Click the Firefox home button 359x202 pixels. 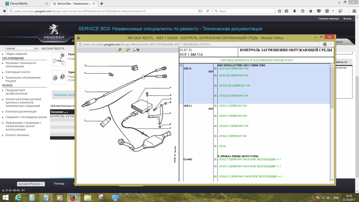tap(311, 11)
